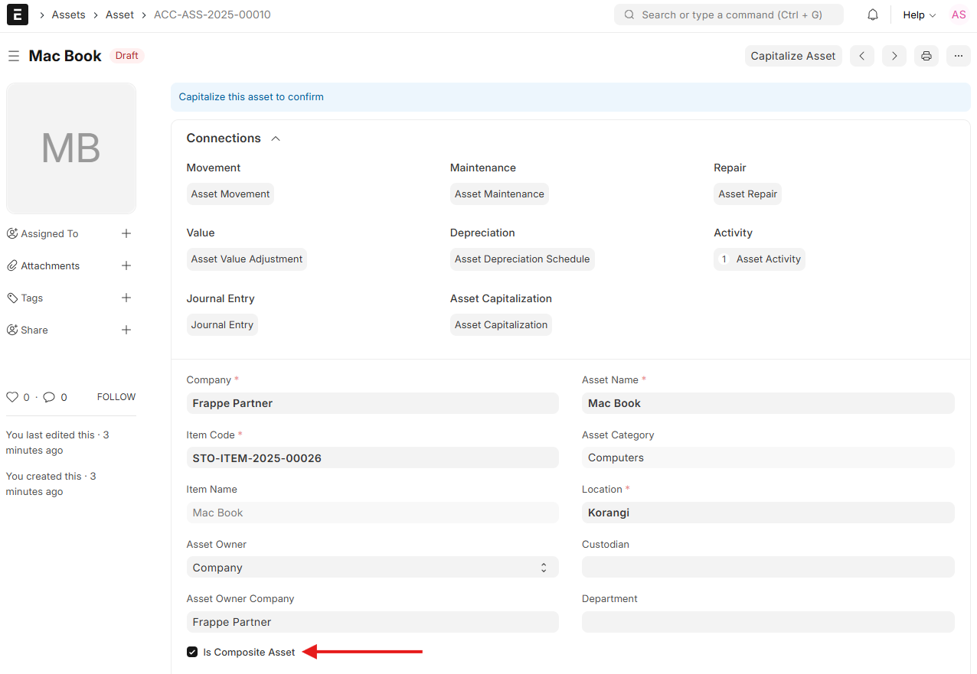The image size is (977, 674).
Task: Open the notifications bell
Action: [873, 15]
